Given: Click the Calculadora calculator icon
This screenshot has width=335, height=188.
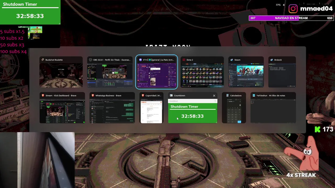Looking at the screenshot, I should pyautogui.click(x=227, y=96).
